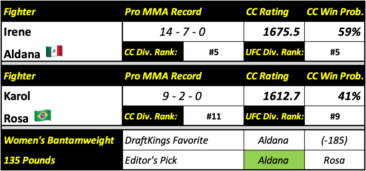This screenshot has width=366, height=171.
Task: Click the DraftKings Favorite label
Action: (x=166, y=140)
